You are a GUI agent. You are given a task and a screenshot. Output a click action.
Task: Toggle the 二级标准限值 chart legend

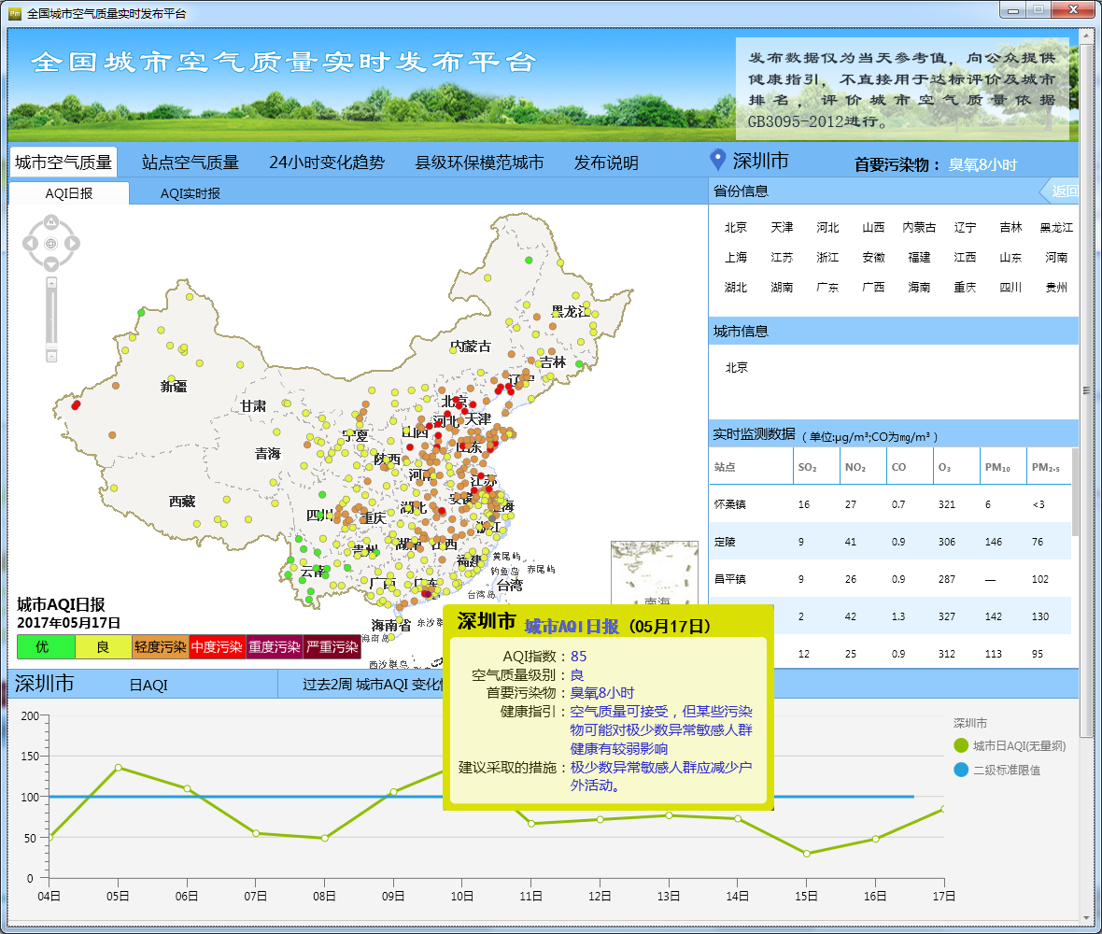[x=997, y=770]
